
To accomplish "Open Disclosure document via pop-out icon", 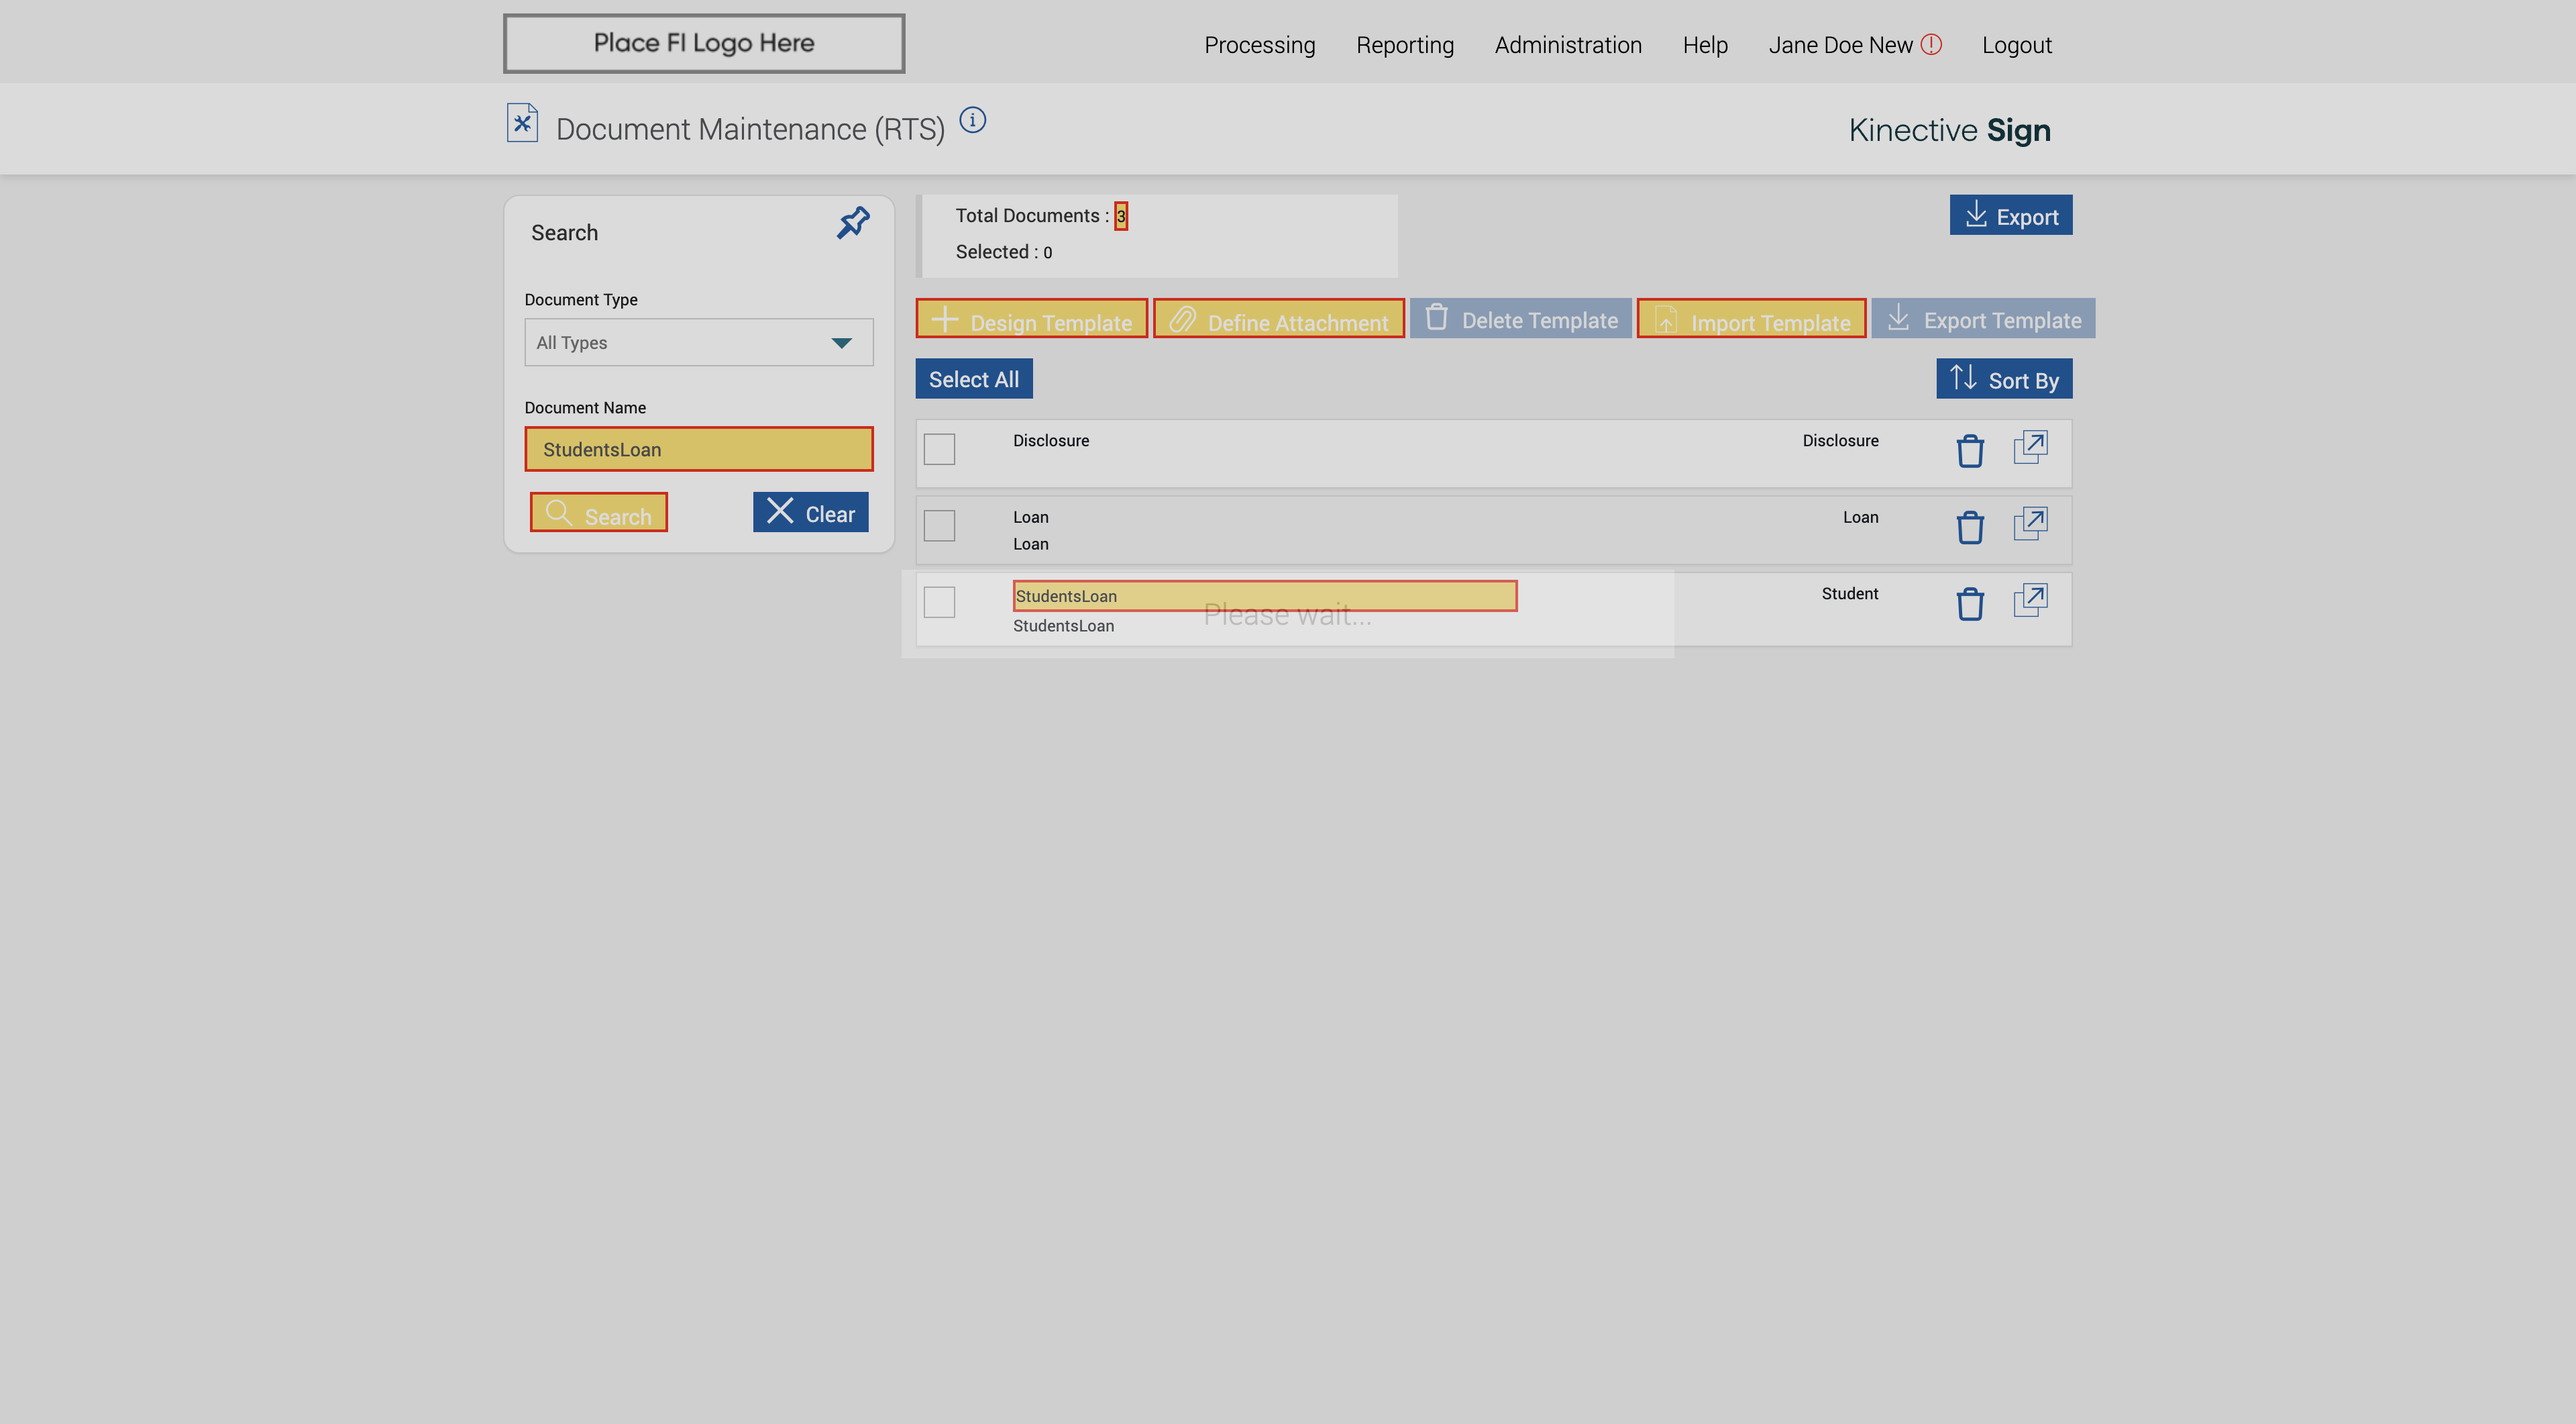I will pyautogui.click(x=2030, y=447).
